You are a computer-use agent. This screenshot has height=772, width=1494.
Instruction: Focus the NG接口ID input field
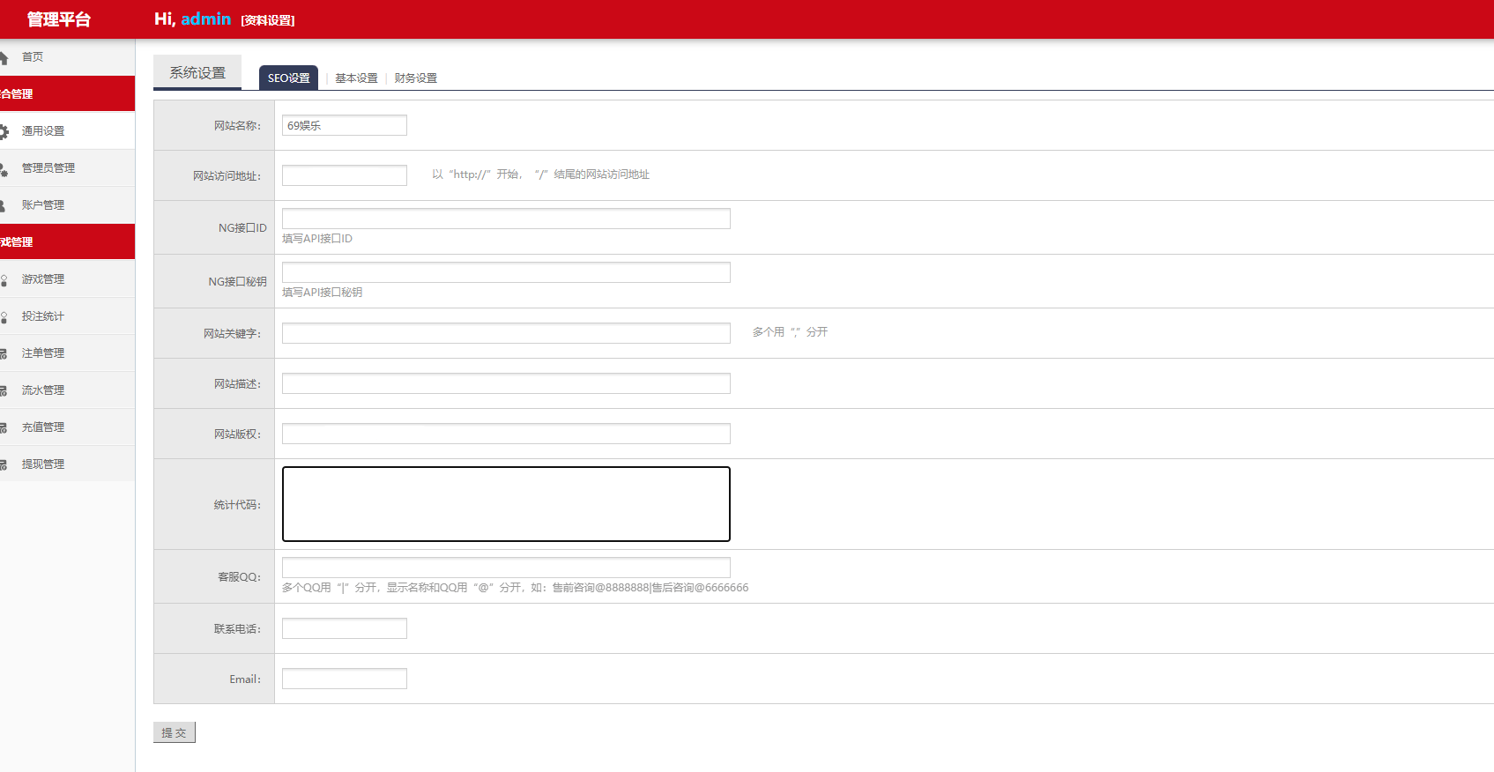pyautogui.click(x=506, y=219)
